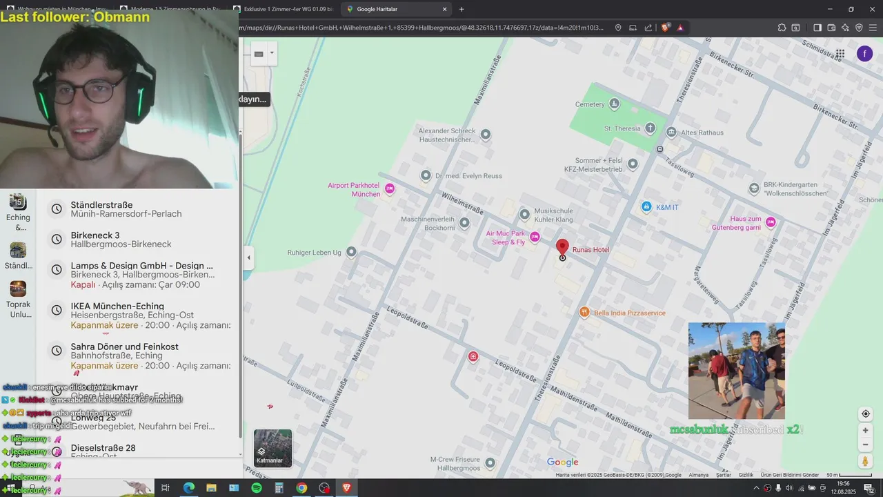
Task: Open a new browser tab
Action: coord(462,9)
